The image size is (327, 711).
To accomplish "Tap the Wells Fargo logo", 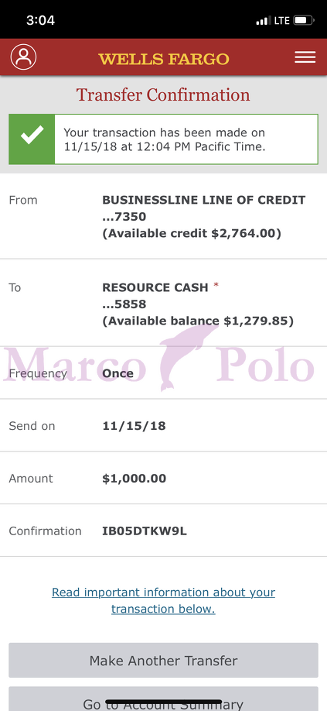I will [164, 59].
